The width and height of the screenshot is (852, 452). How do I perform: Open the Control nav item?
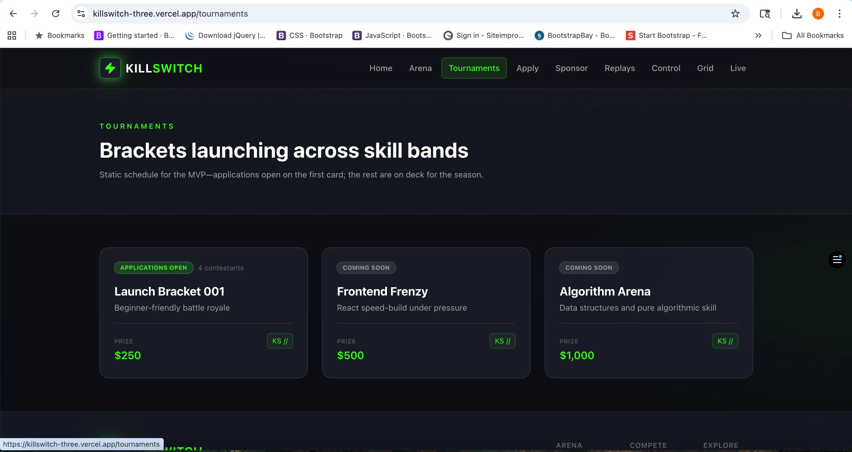coord(666,68)
